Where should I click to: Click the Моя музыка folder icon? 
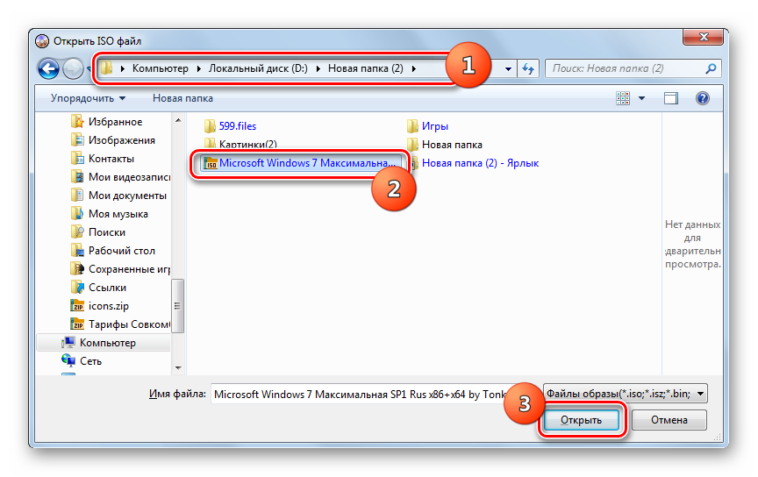point(77,214)
